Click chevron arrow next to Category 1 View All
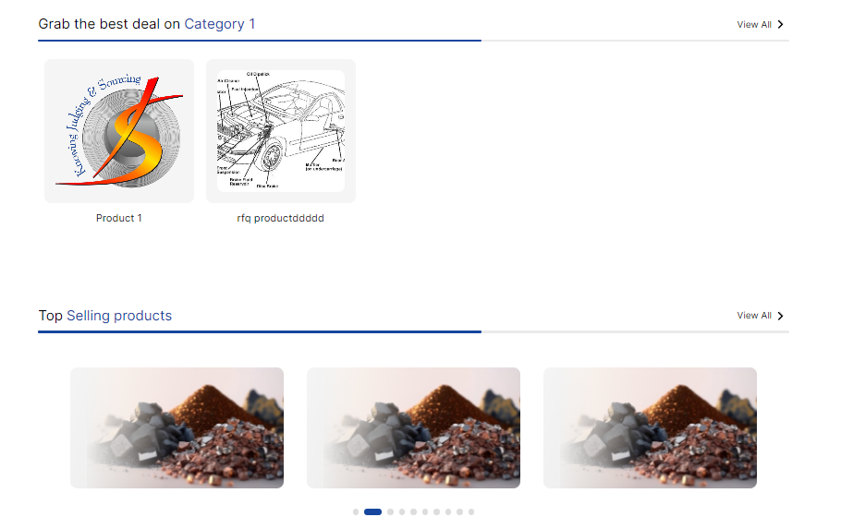 pos(780,25)
